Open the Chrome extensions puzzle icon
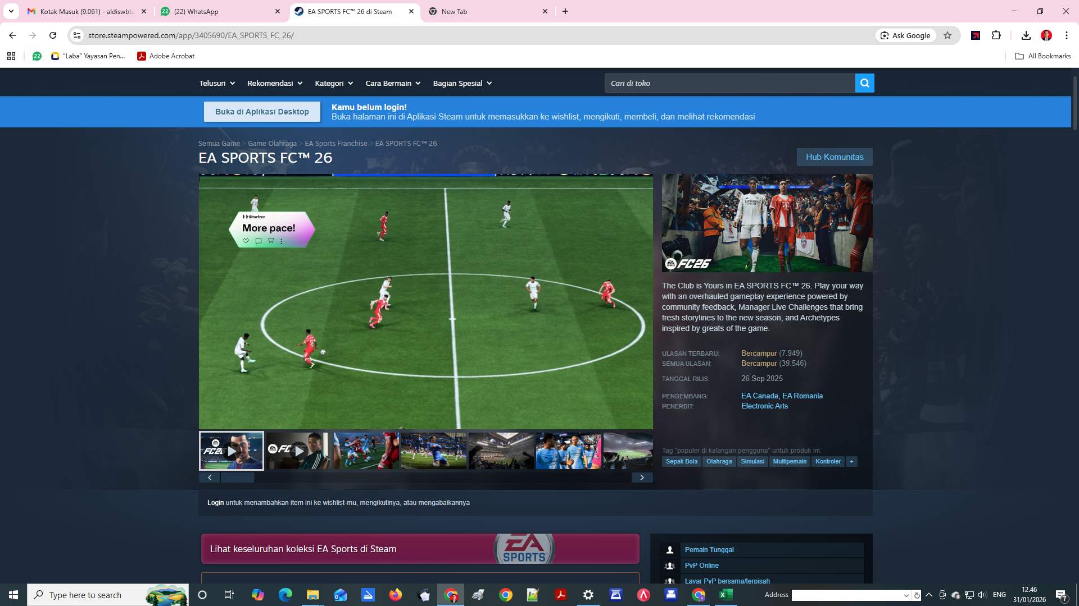 996,35
